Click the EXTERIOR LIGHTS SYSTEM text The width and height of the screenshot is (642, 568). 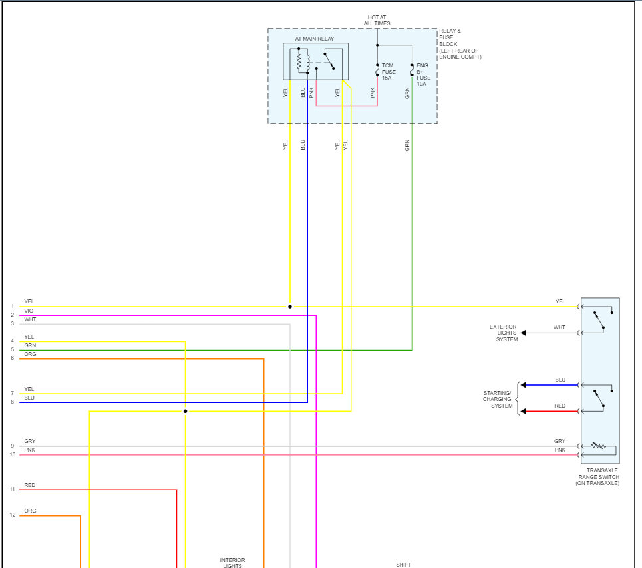pyautogui.click(x=504, y=333)
